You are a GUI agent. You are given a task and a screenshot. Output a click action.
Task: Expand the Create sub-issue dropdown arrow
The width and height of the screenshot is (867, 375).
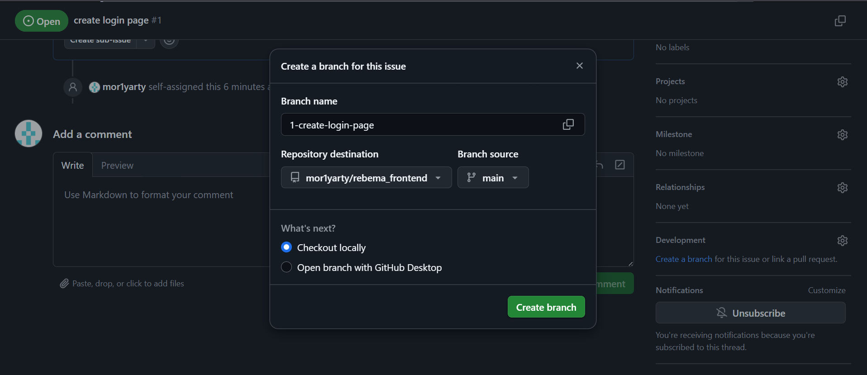click(x=146, y=41)
